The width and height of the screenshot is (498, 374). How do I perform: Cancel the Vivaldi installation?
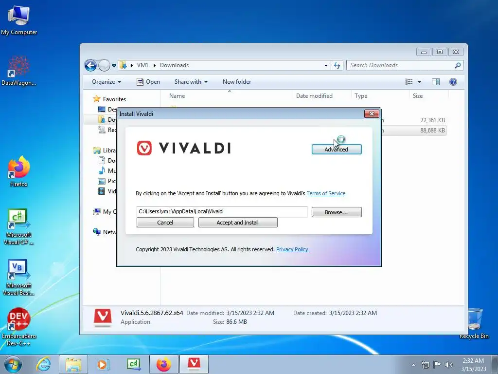pyautogui.click(x=165, y=222)
